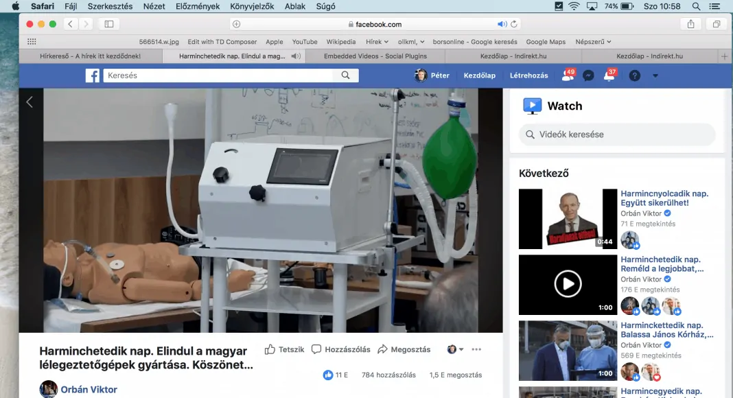Open the Google Maps bookmark

point(546,42)
